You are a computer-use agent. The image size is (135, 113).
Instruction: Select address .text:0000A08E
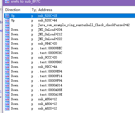(x=50, y=90)
